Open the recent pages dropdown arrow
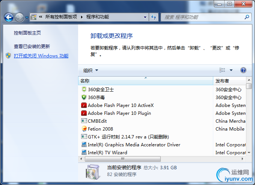255x185 pixels. click(x=27, y=17)
